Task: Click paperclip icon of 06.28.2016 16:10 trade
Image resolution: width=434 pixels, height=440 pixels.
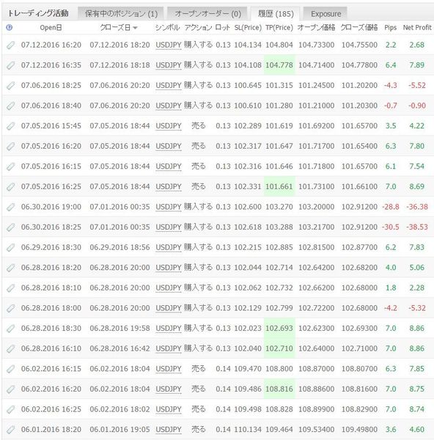Action: [11, 348]
